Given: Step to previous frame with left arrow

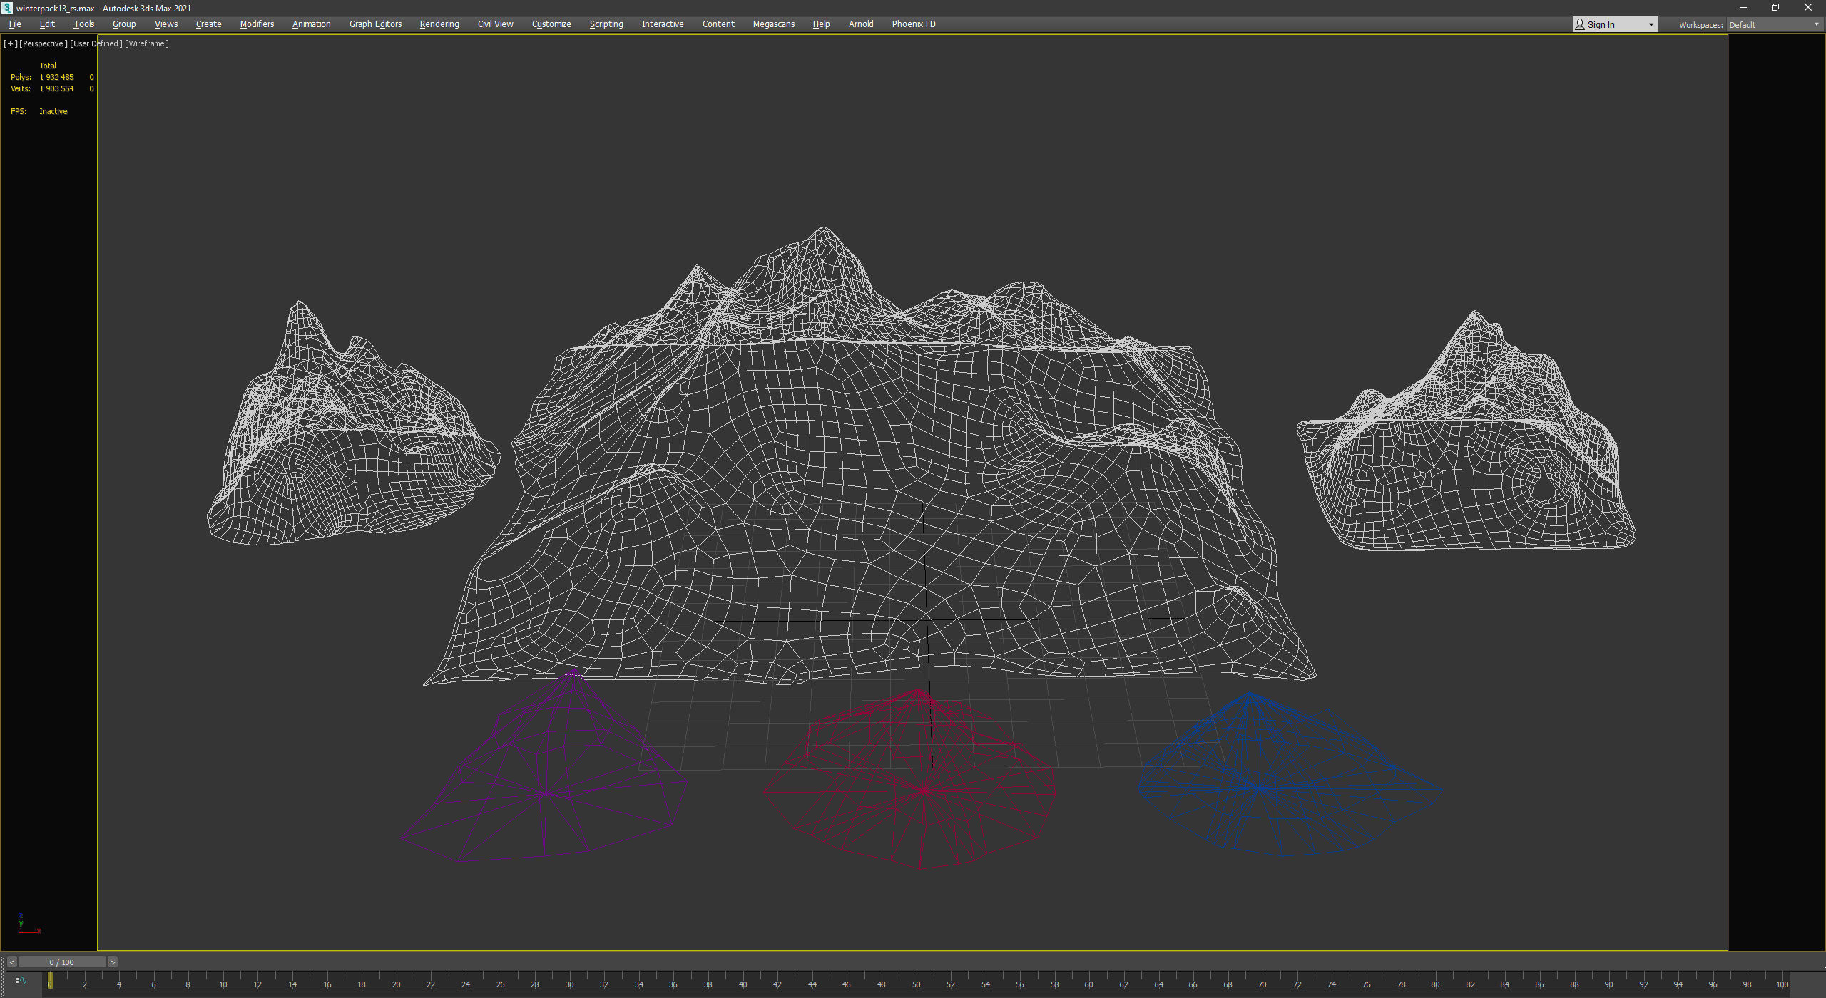Looking at the screenshot, I should coord(11,962).
